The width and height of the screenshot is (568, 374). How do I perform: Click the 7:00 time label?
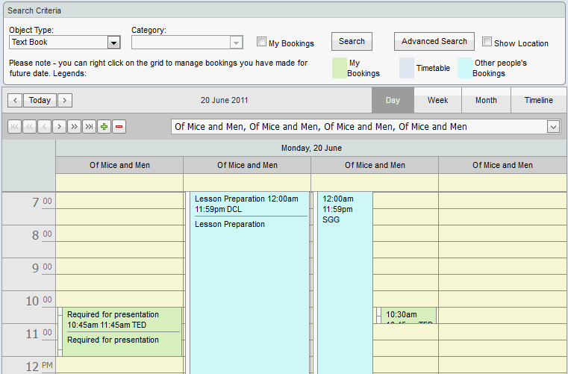[42, 202]
